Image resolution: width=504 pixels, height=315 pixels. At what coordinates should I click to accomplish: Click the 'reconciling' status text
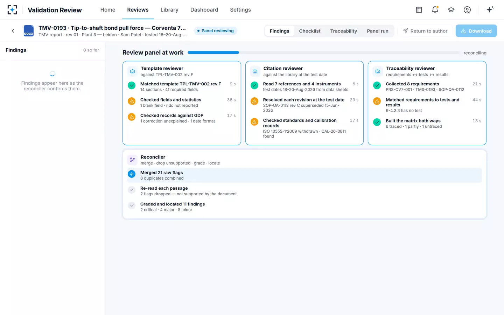tap(475, 53)
